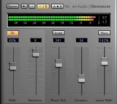
Task: Turn off the Width On button
Action: point(13,33)
